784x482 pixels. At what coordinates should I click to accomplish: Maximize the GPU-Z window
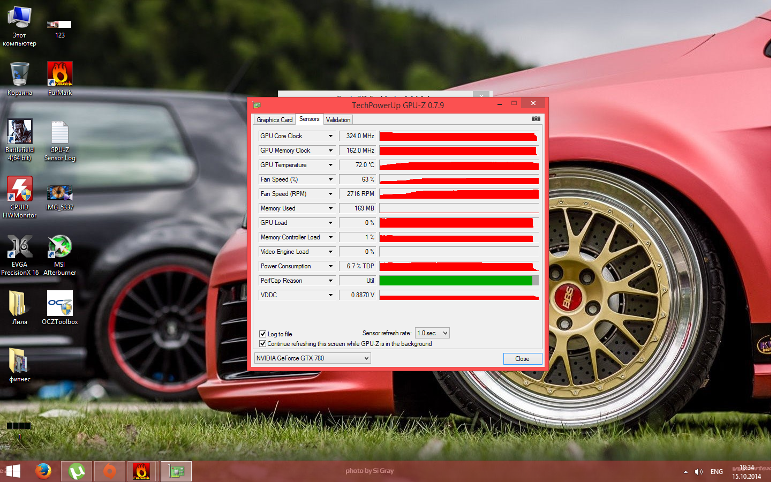(x=514, y=103)
